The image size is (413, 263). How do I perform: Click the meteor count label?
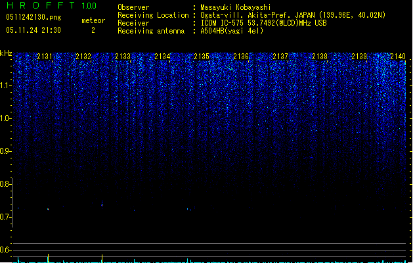(x=93, y=20)
